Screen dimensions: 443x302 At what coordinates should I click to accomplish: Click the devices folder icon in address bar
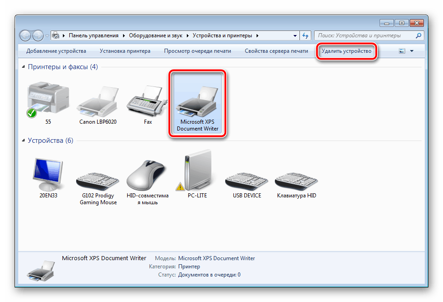point(56,35)
